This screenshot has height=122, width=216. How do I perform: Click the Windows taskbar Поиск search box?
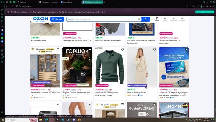22,120
